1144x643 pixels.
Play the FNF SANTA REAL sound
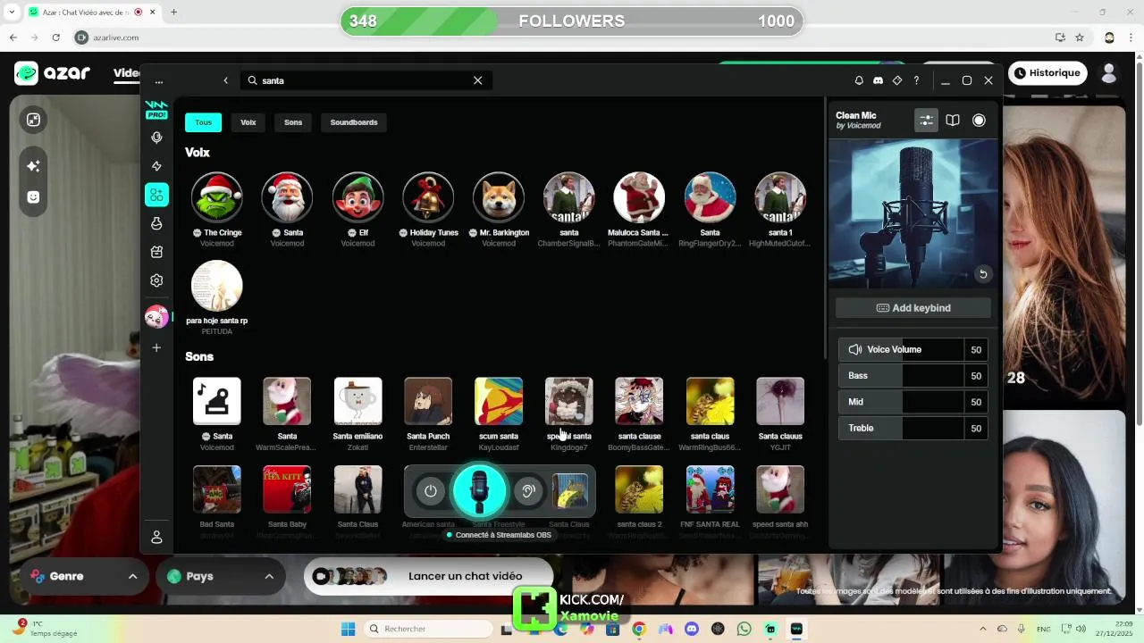[710, 489]
